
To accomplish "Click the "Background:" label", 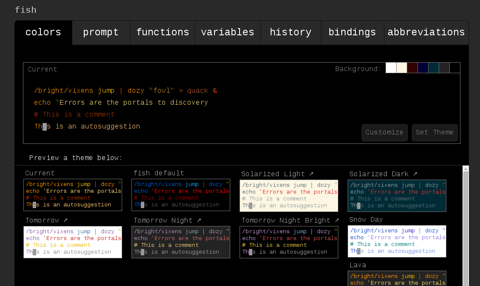I will 358,69.
